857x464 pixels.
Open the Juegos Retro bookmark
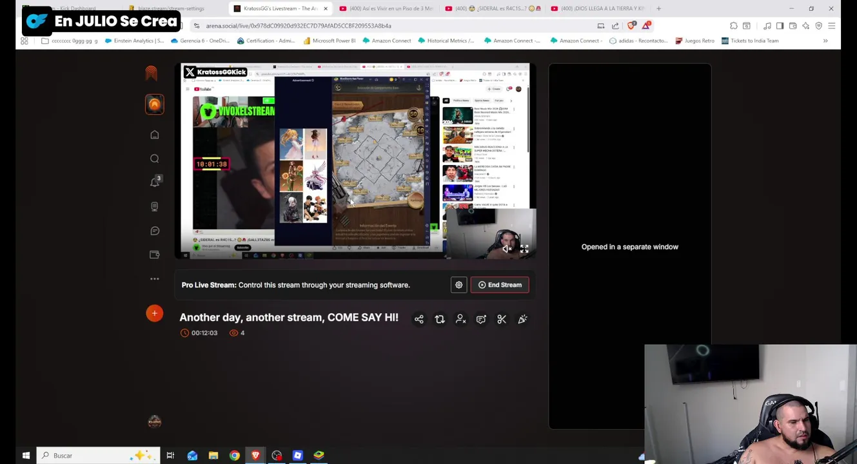[694, 41]
